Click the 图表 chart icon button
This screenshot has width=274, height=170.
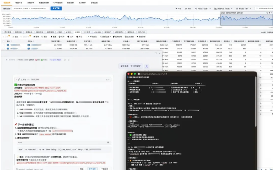pyautogui.click(x=36, y=37)
